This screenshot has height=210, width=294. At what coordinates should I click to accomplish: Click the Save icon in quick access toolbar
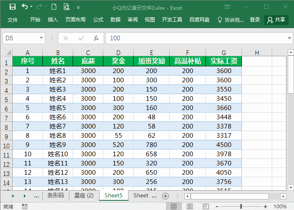12,7
